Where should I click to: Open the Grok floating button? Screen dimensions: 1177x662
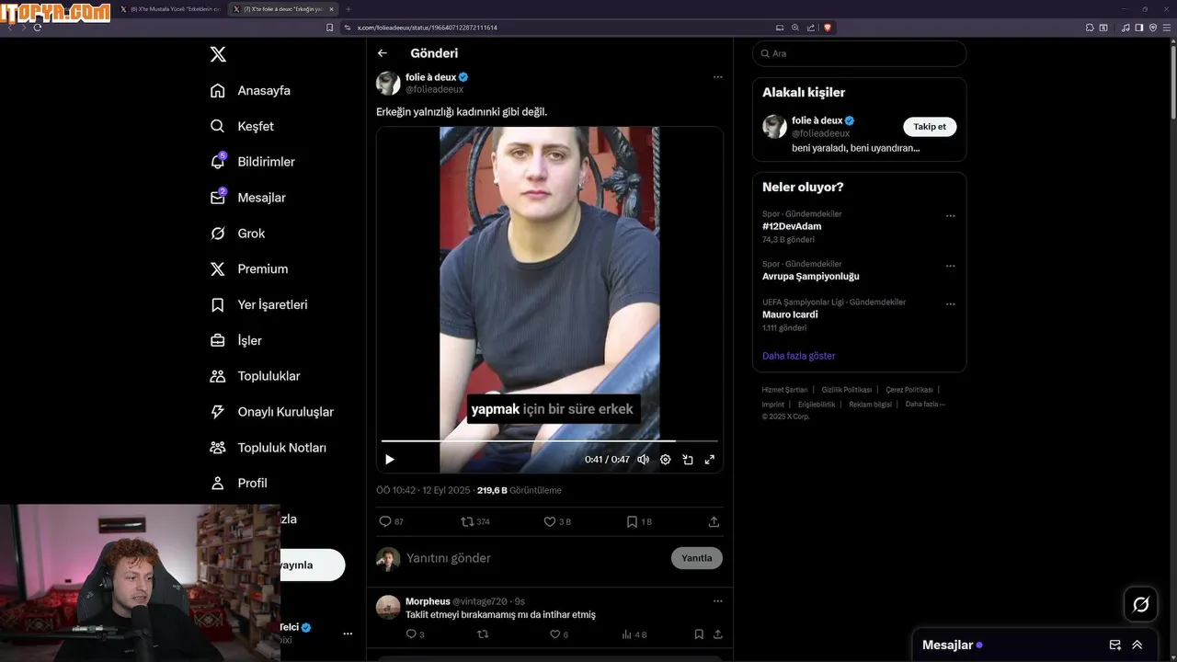[1141, 604]
